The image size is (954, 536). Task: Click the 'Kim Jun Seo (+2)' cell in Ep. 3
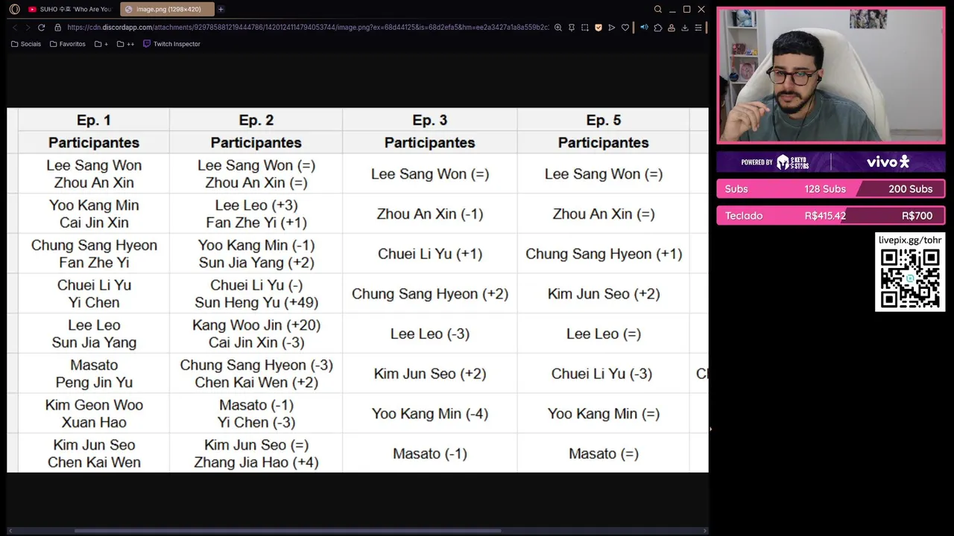(x=430, y=374)
